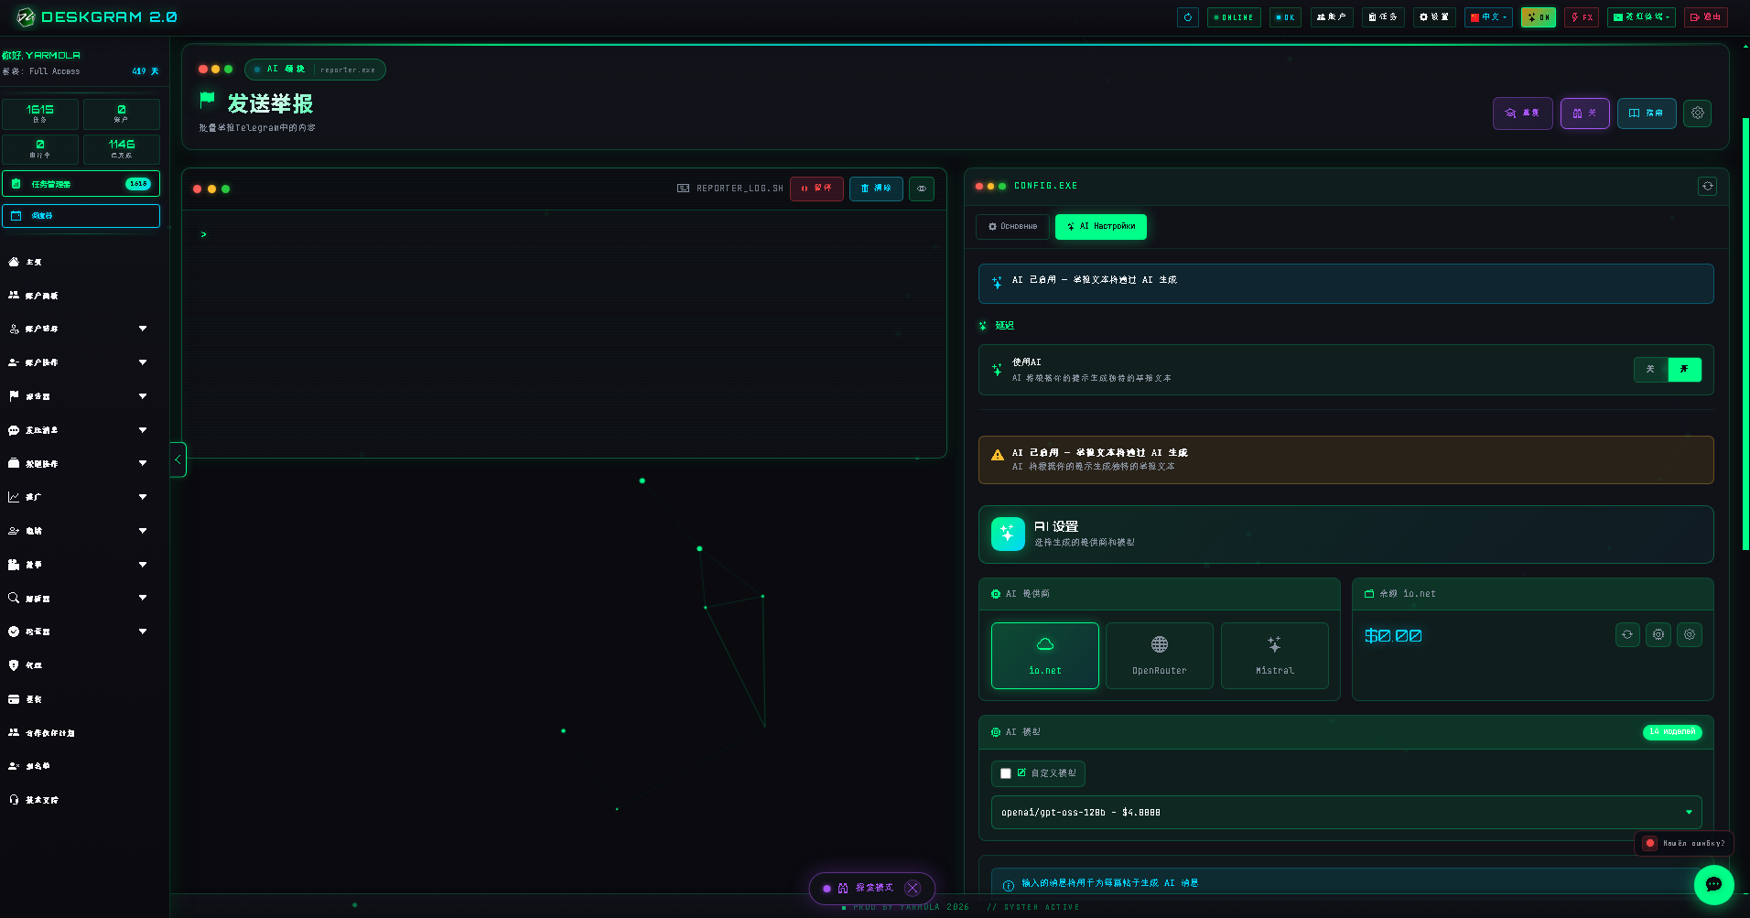Open the scheduler calendar button
Viewport: 1750px width, 918px height.
click(x=81, y=216)
